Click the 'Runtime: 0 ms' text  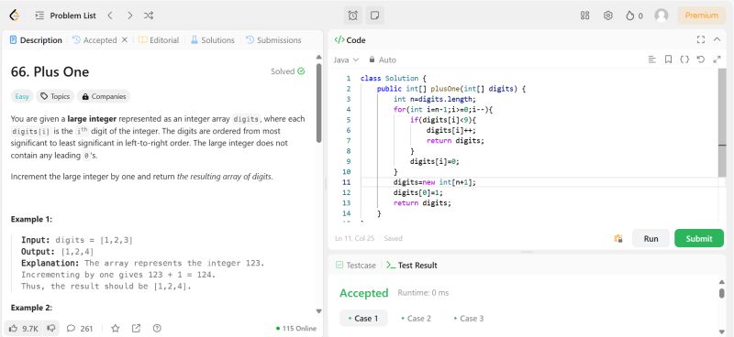click(423, 293)
